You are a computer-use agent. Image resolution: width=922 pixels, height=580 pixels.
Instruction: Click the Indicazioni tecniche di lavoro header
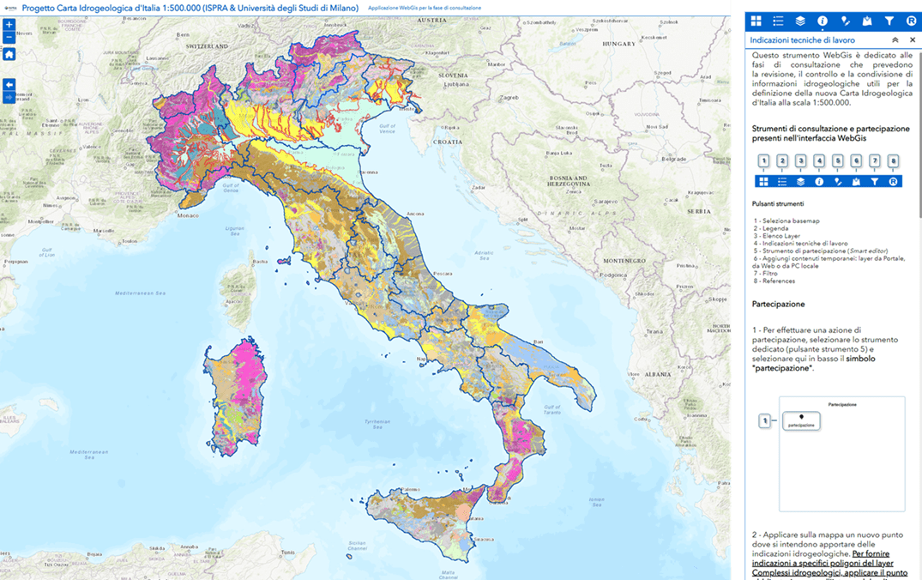[x=802, y=40]
